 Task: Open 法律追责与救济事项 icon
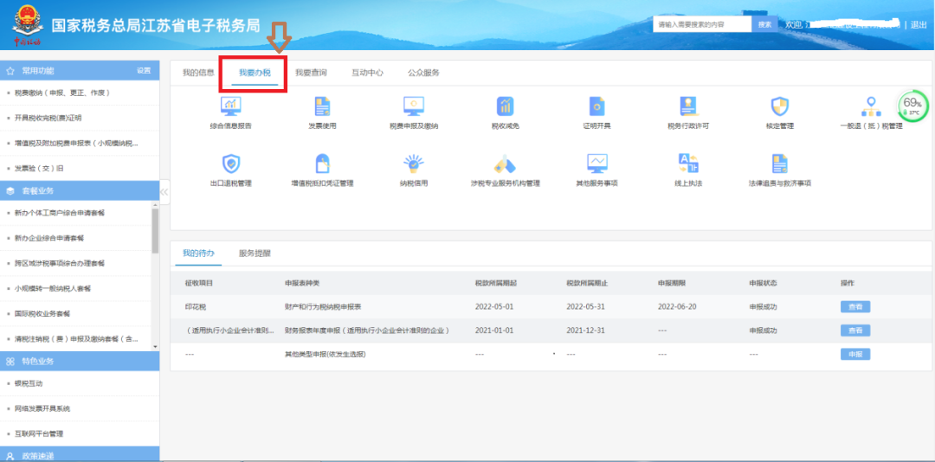pos(780,164)
